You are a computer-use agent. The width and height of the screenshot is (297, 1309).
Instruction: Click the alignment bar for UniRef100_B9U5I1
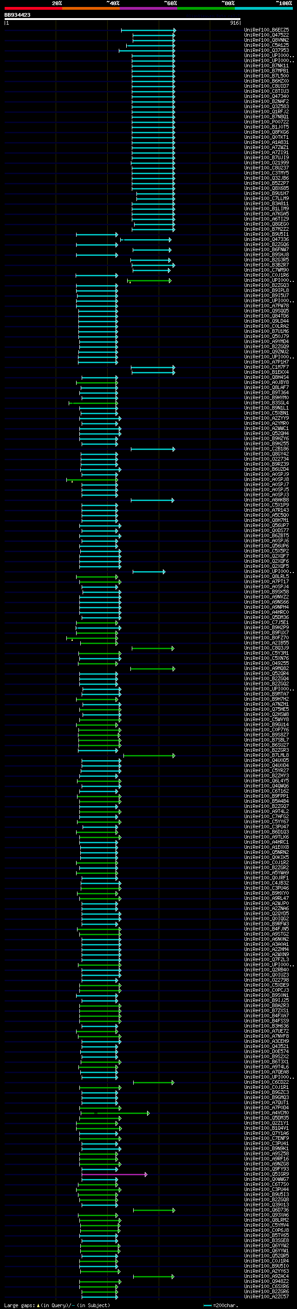(x=97, y=234)
